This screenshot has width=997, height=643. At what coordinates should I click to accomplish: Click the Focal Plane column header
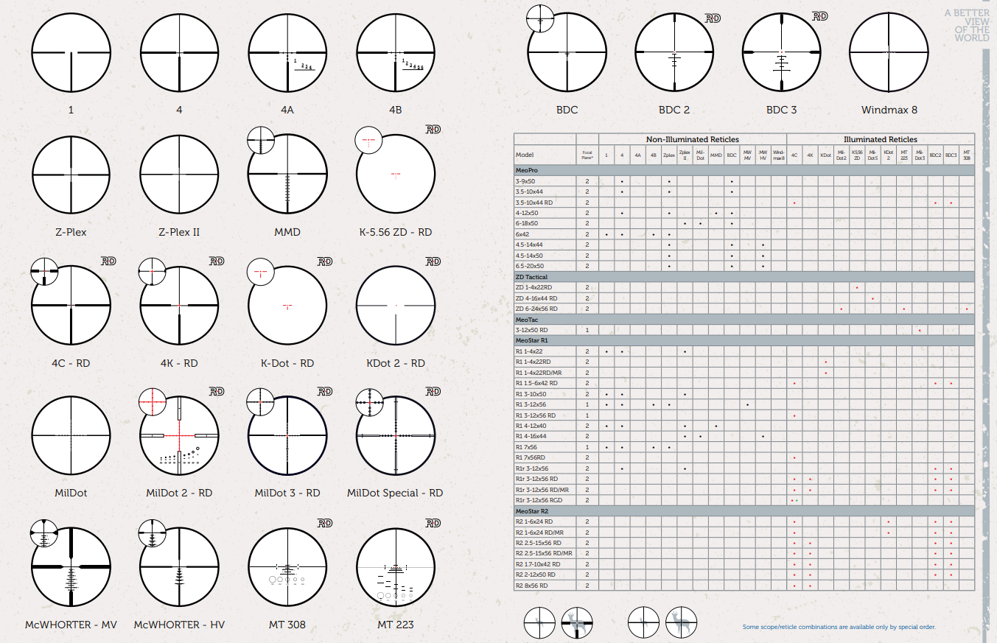[587, 155]
